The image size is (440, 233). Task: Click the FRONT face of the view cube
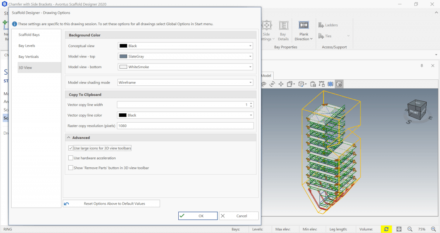point(414,112)
